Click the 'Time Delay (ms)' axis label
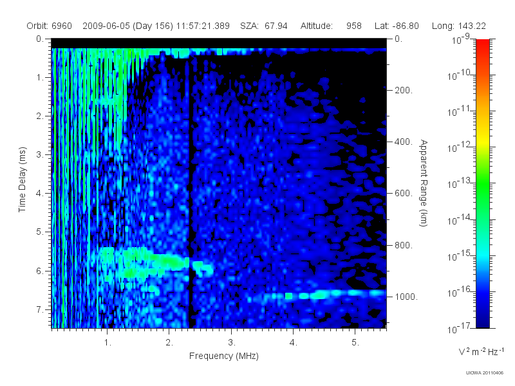 click(x=22, y=179)
